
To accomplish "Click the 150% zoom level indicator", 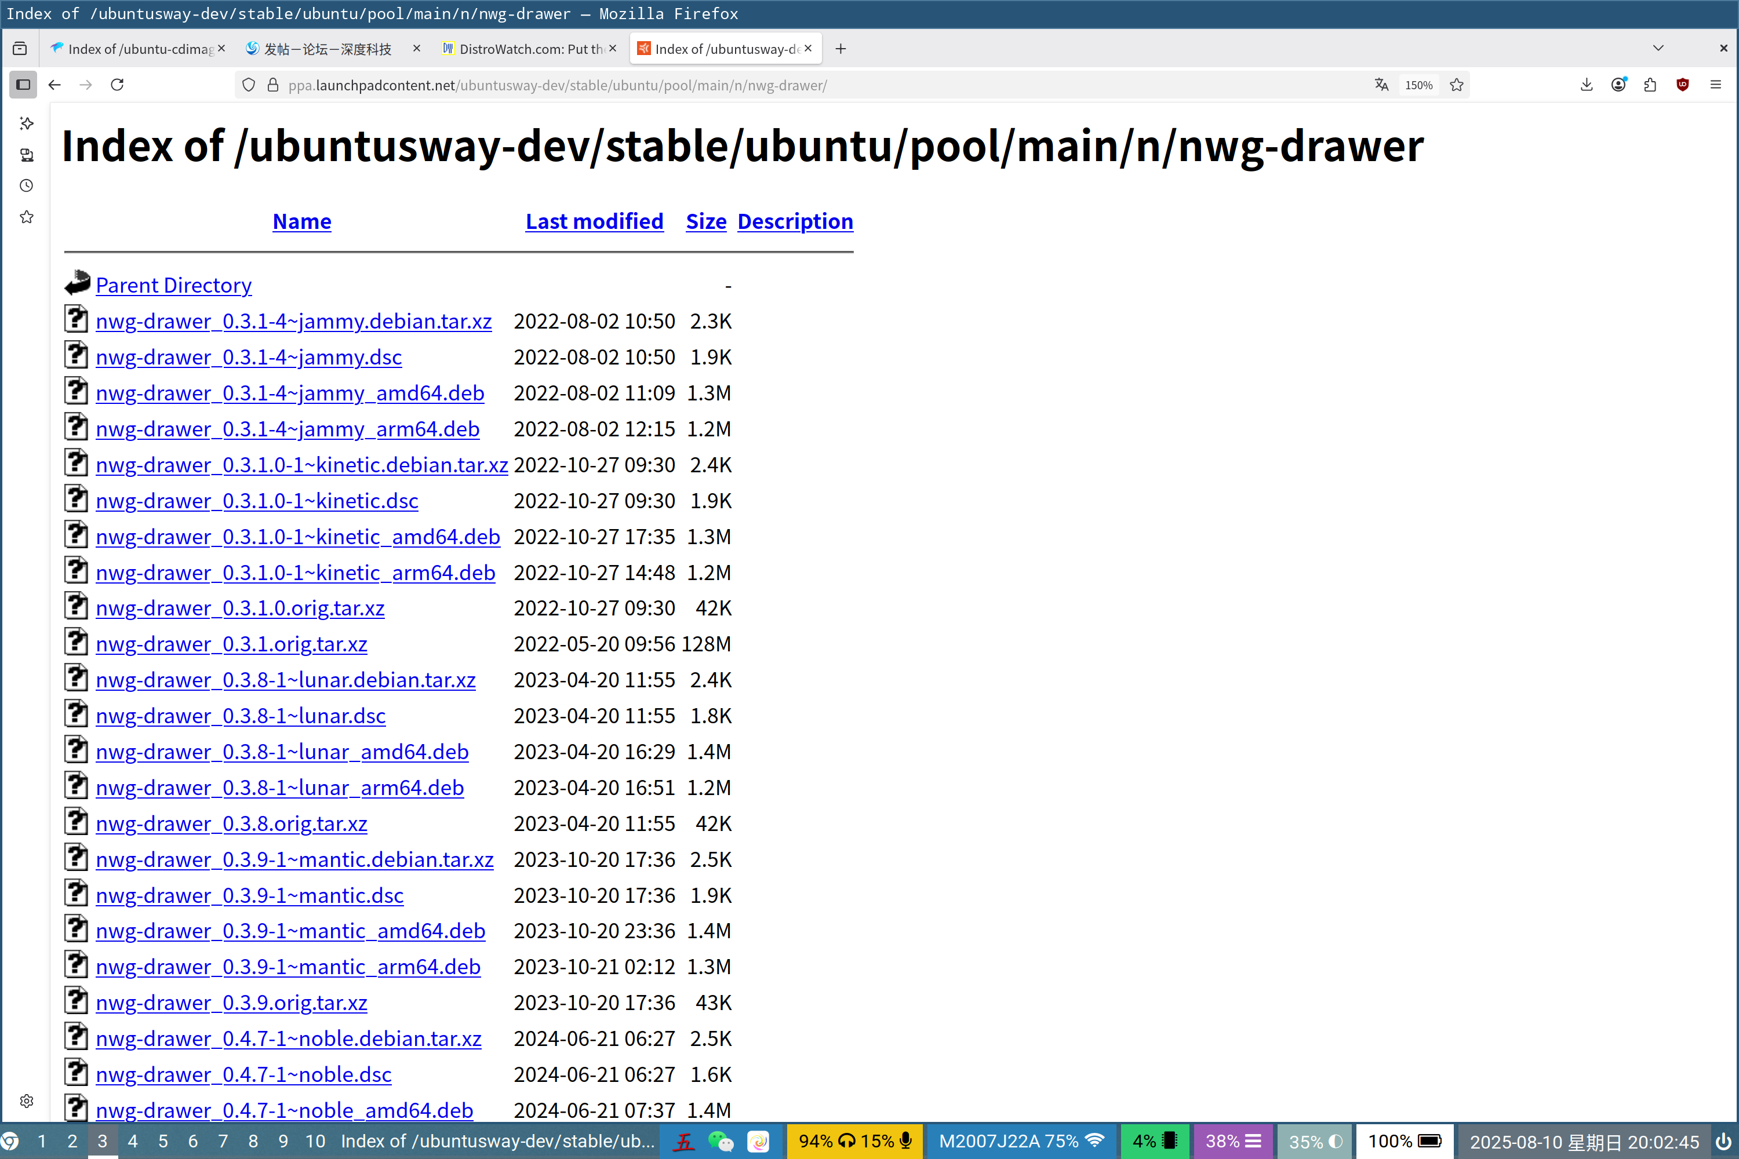I will coord(1418,85).
